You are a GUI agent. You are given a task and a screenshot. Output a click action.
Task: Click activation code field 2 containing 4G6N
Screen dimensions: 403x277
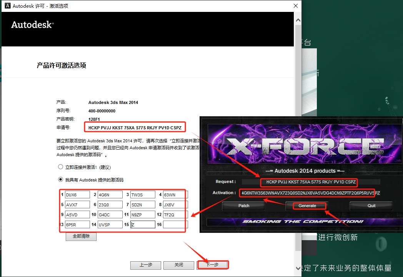tap(110, 195)
